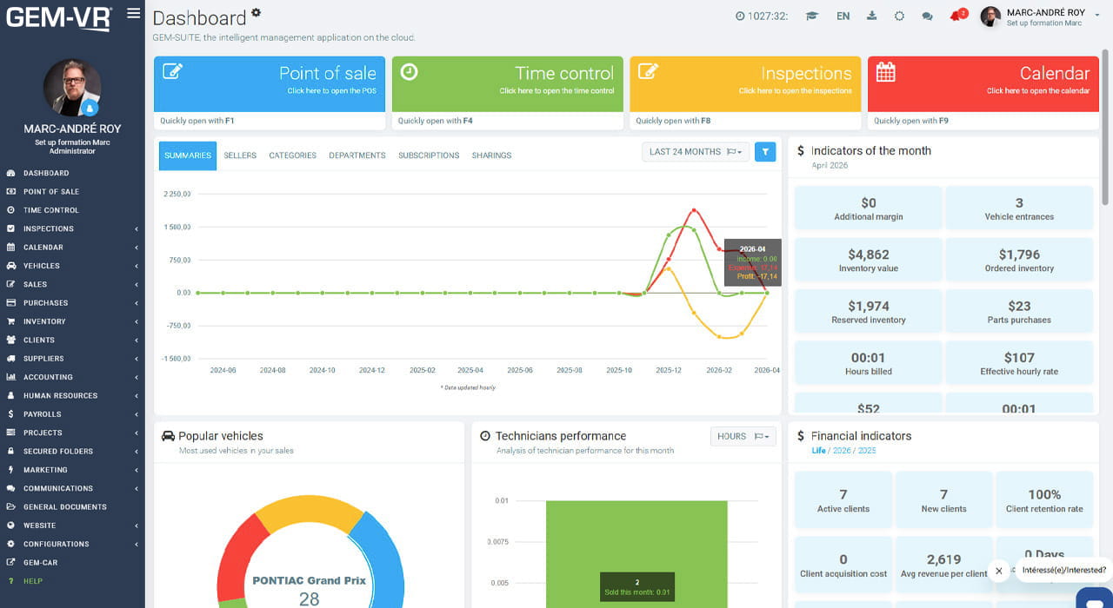This screenshot has height=608, width=1113.
Task: Expand the Website sidebar chevron
Action: point(137,525)
